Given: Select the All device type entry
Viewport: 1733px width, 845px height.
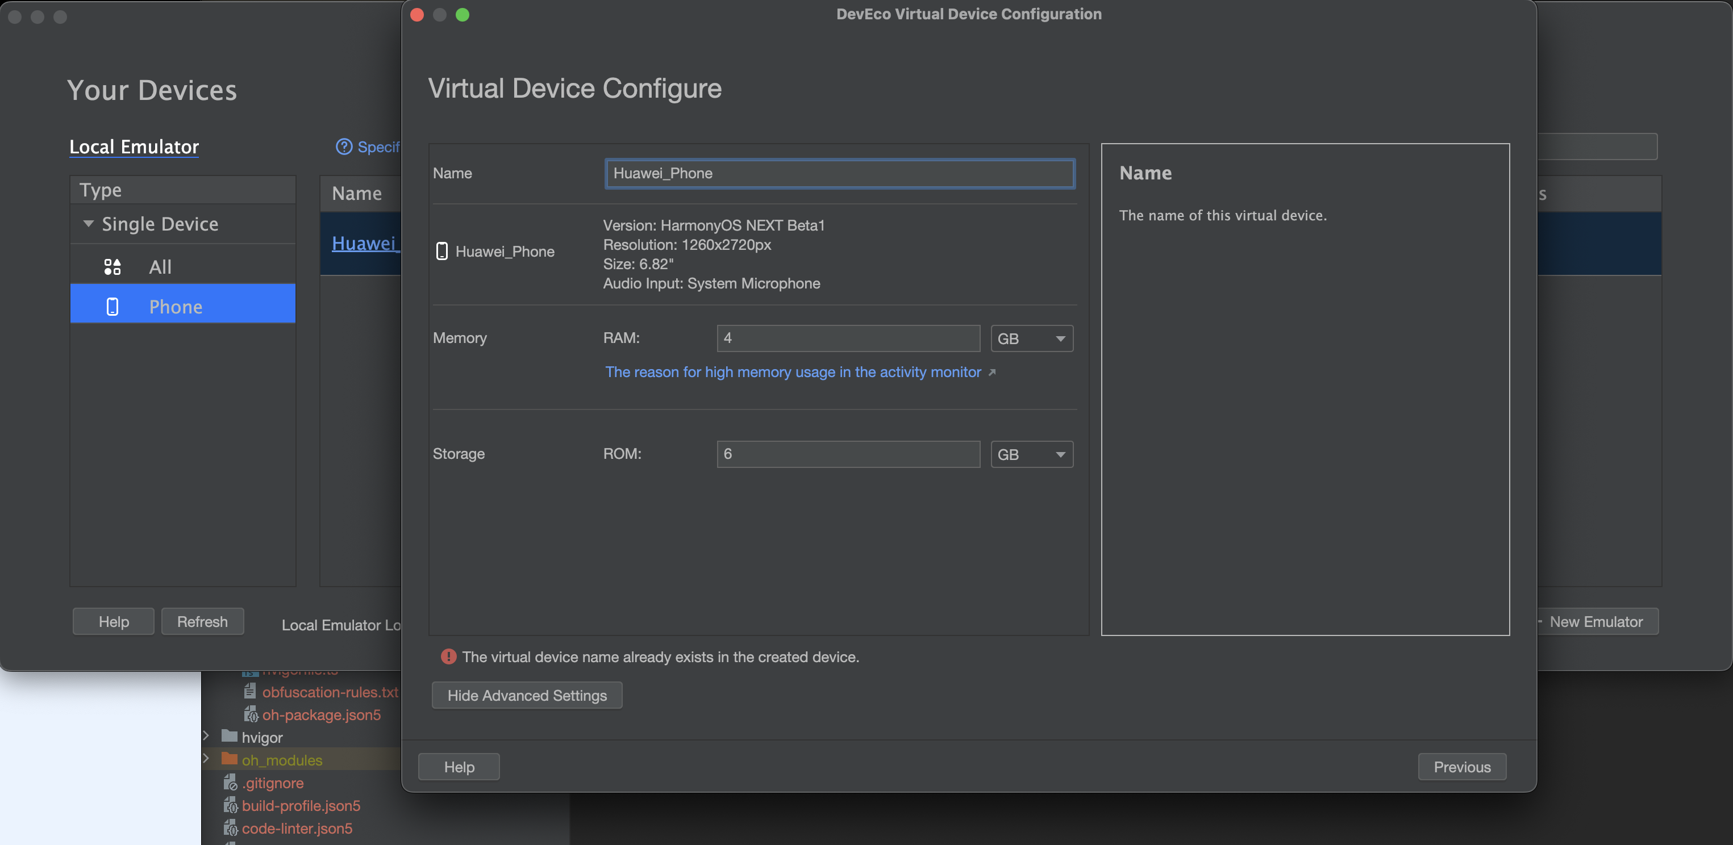Looking at the screenshot, I should click(160, 267).
